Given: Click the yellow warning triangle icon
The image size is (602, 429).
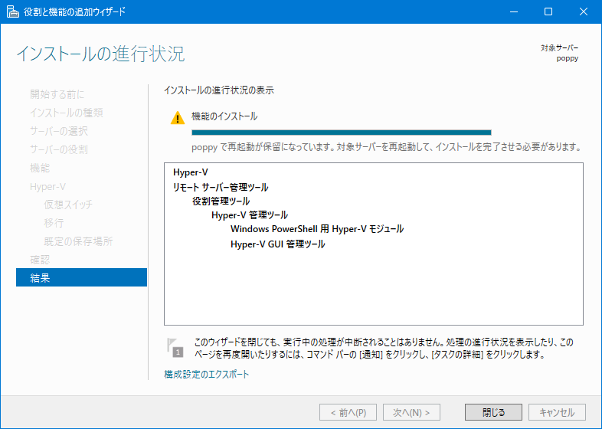Looking at the screenshot, I should click(x=178, y=118).
